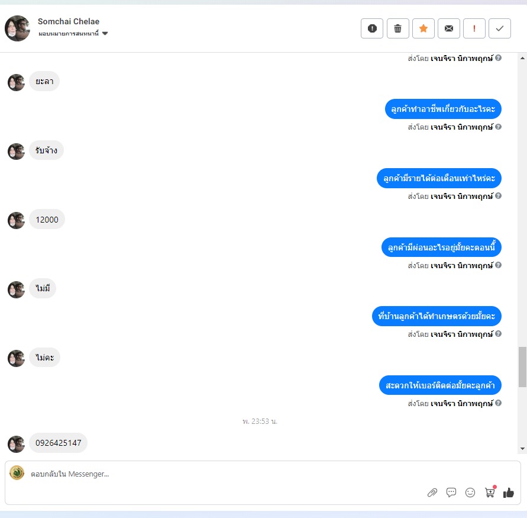Click the spam report icon in header
Screen dimensions: 527x518
click(x=371, y=28)
